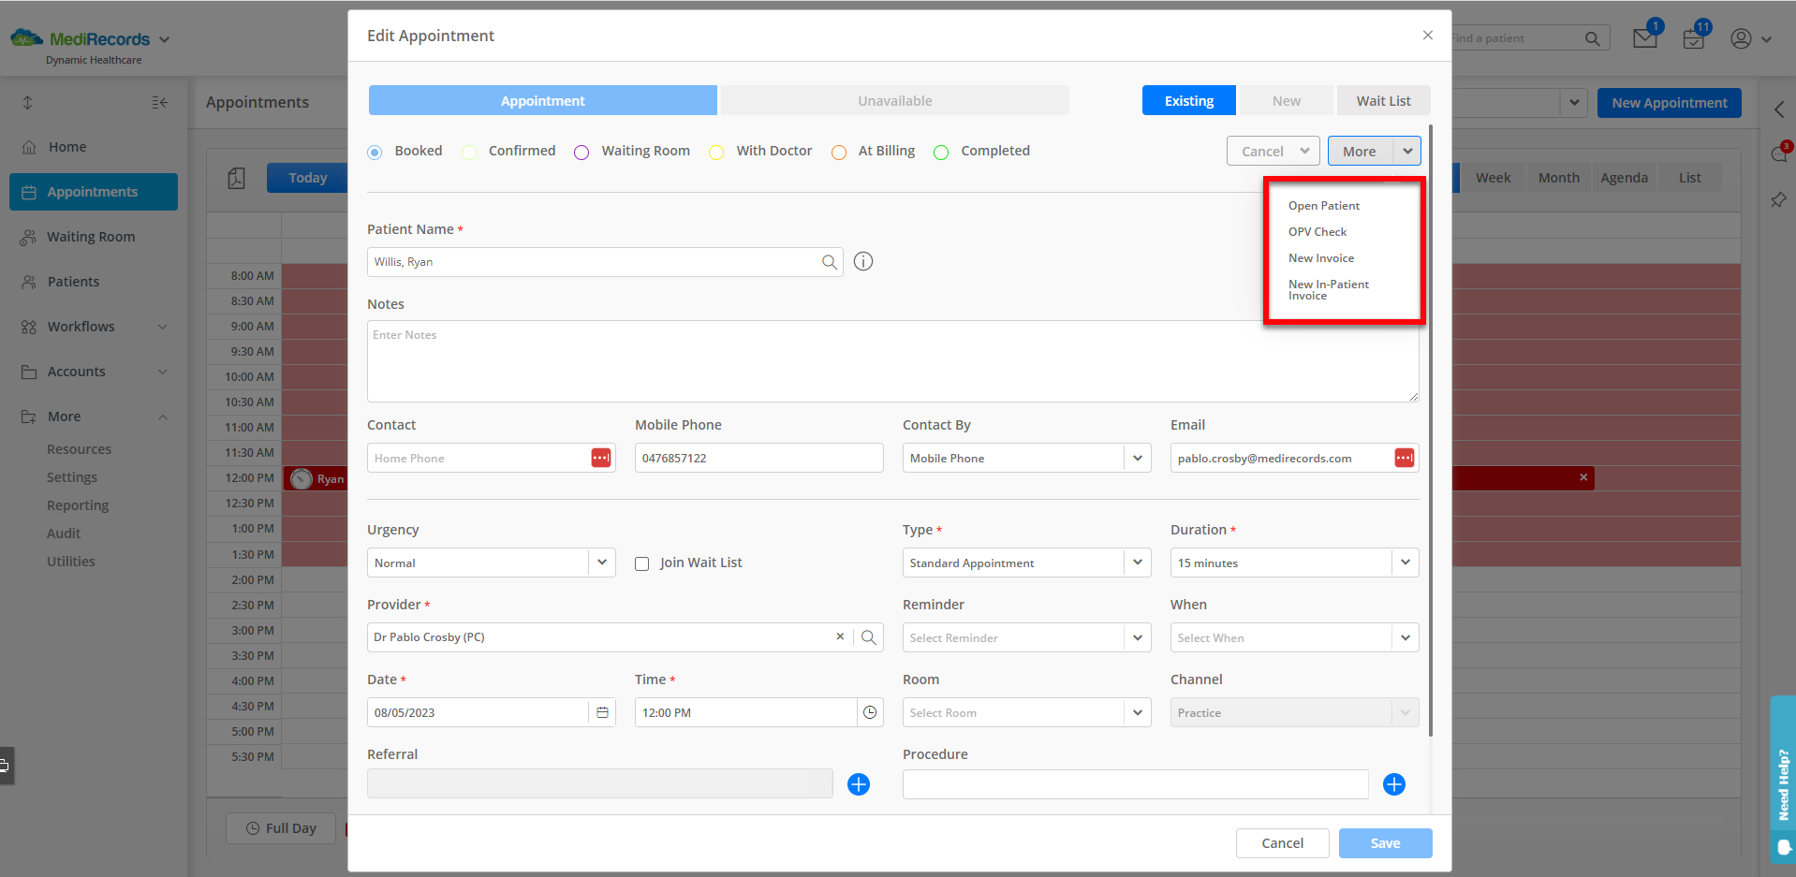Select the Completed status

pyautogui.click(x=941, y=152)
